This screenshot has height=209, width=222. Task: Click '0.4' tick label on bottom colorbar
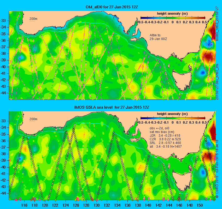pos(198,122)
